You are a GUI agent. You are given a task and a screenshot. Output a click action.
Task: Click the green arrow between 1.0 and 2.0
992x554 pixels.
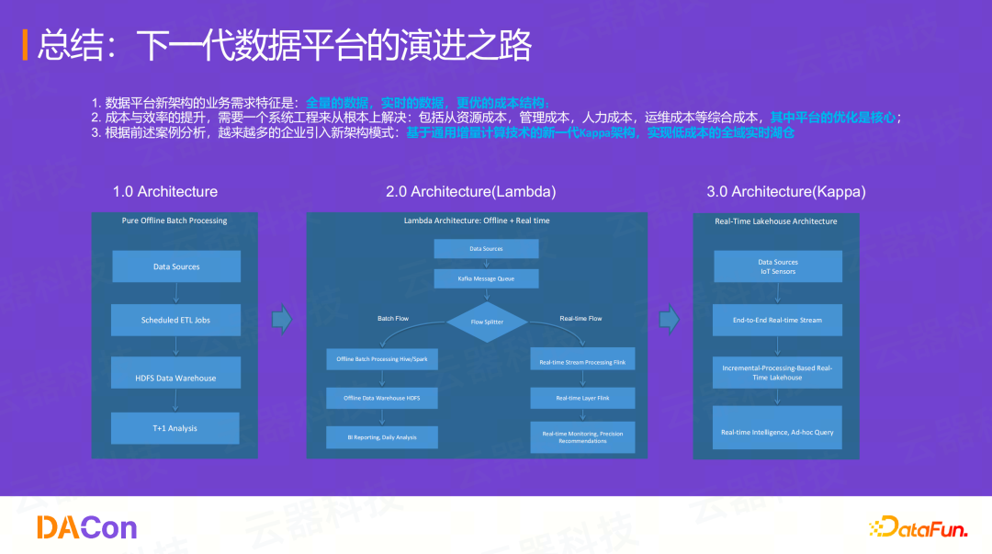pos(280,320)
